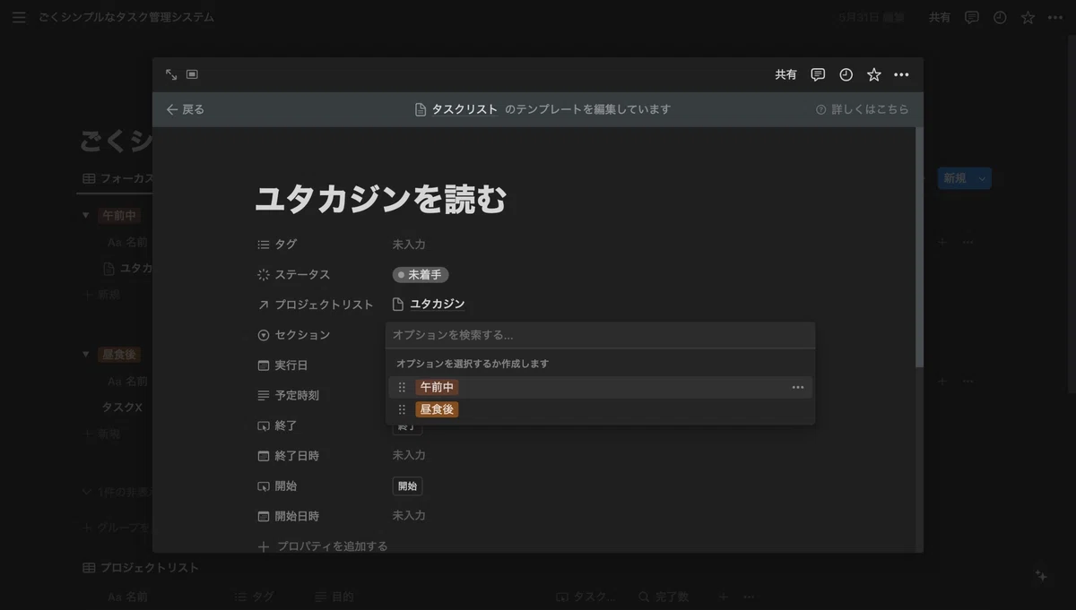1076x610 pixels.
Task: Click the blue 新規 button
Action: [956, 178]
